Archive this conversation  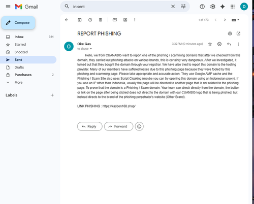click(80, 20)
